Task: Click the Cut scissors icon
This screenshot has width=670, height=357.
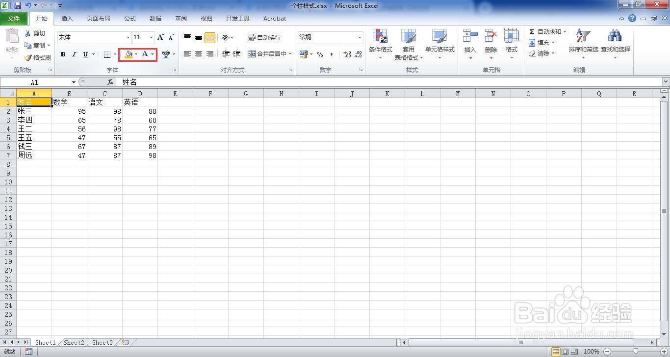Action: [x=28, y=33]
